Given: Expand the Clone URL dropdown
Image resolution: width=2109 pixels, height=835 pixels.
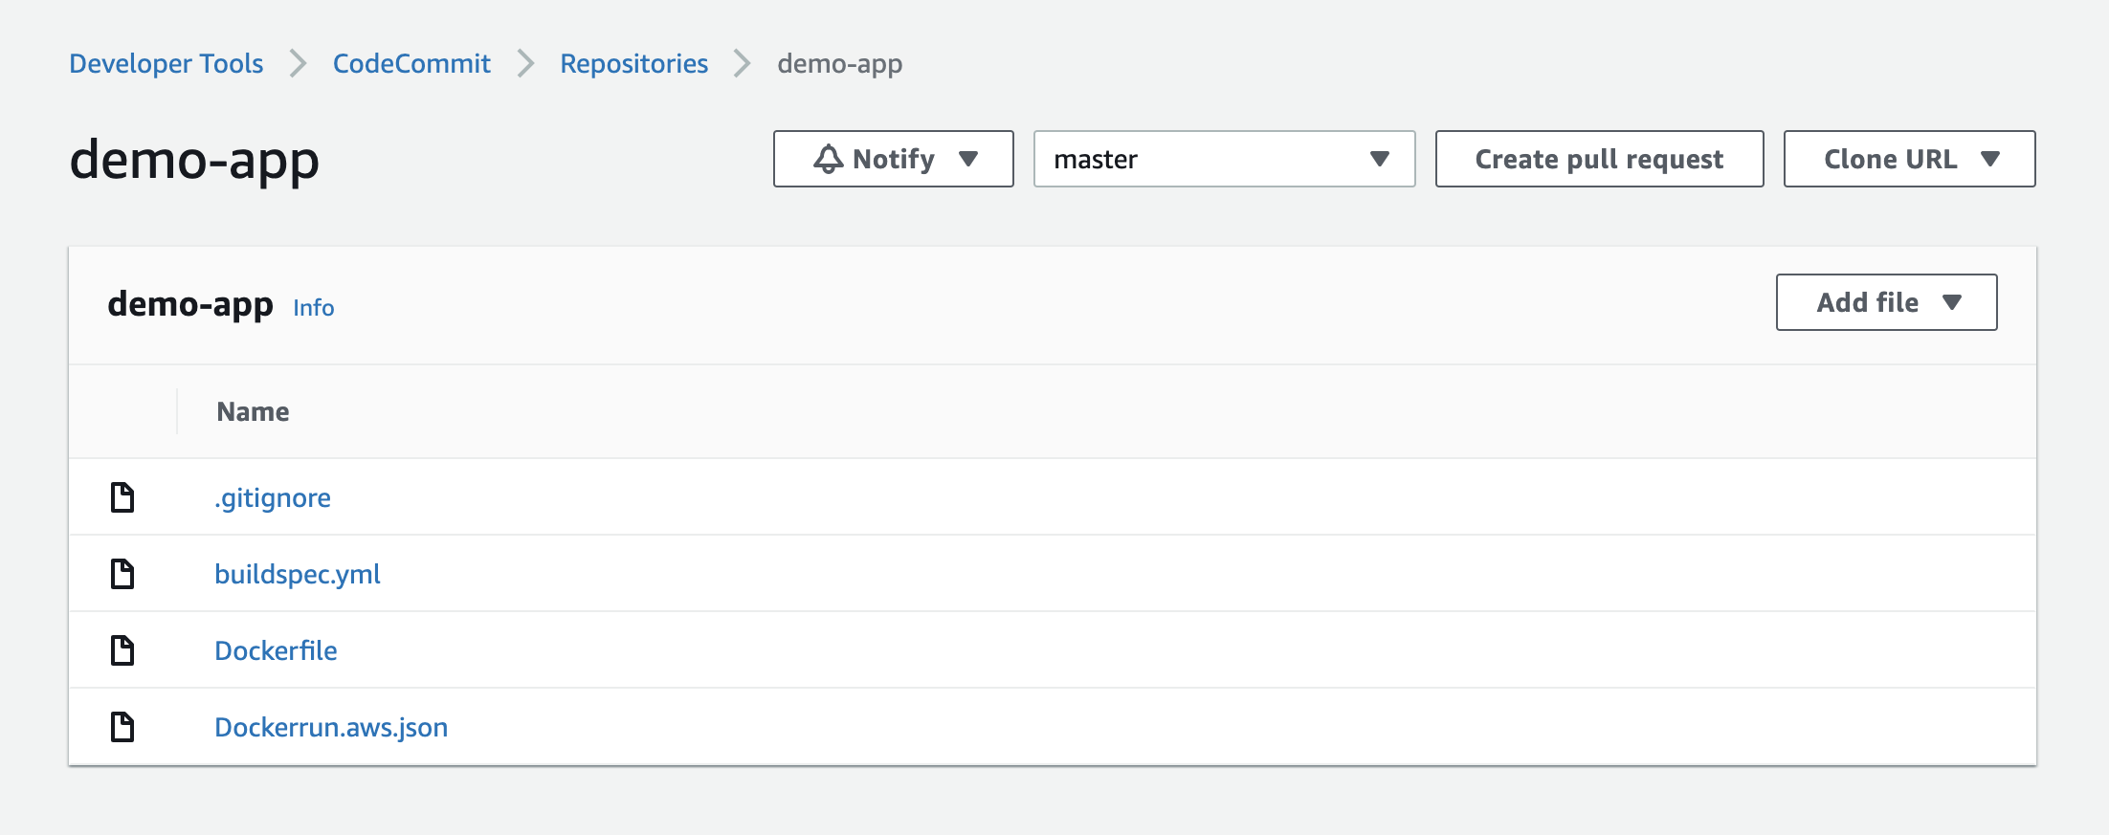Looking at the screenshot, I should tap(1909, 159).
